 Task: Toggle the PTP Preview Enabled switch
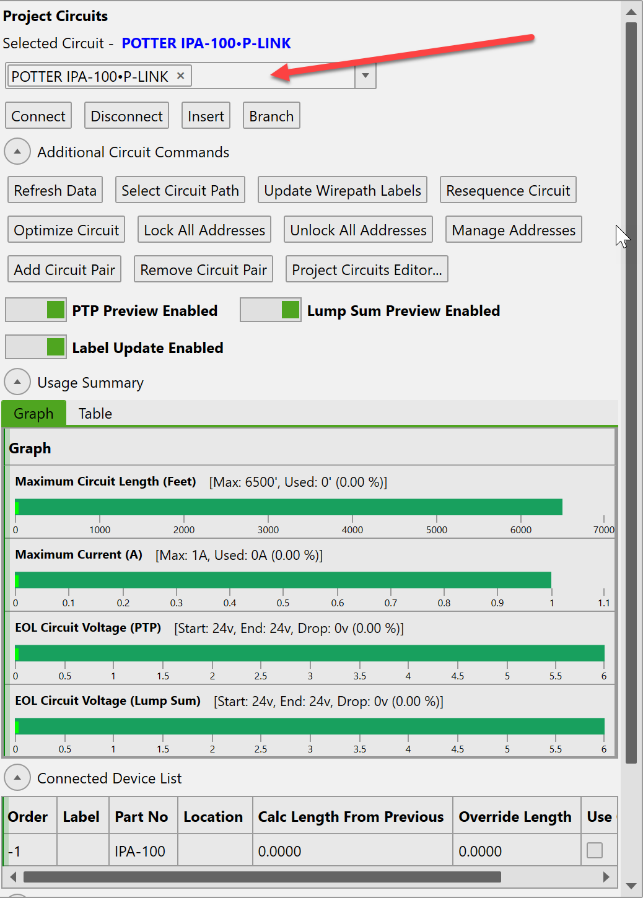[x=36, y=310]
